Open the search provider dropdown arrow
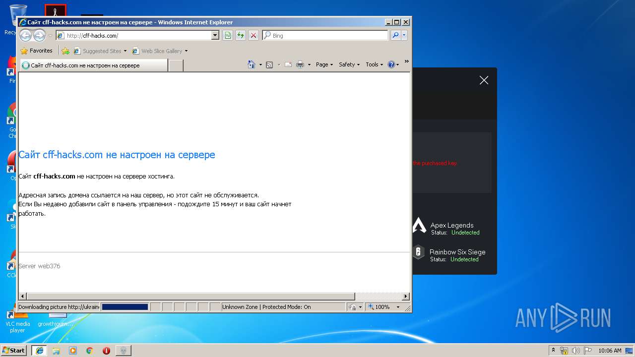The height and width of the screenshot is (357, 635). coord(404,35)
